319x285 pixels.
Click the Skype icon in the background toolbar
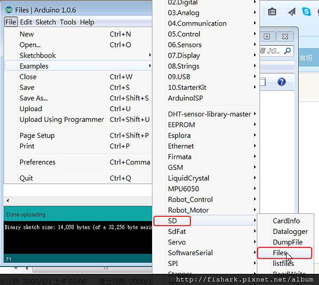click(307, 11)
